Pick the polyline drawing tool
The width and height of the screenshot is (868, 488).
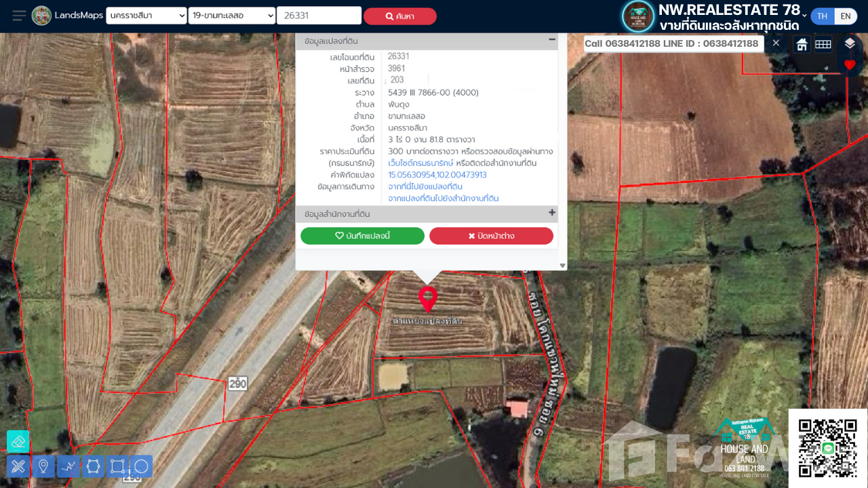[68, 466]
